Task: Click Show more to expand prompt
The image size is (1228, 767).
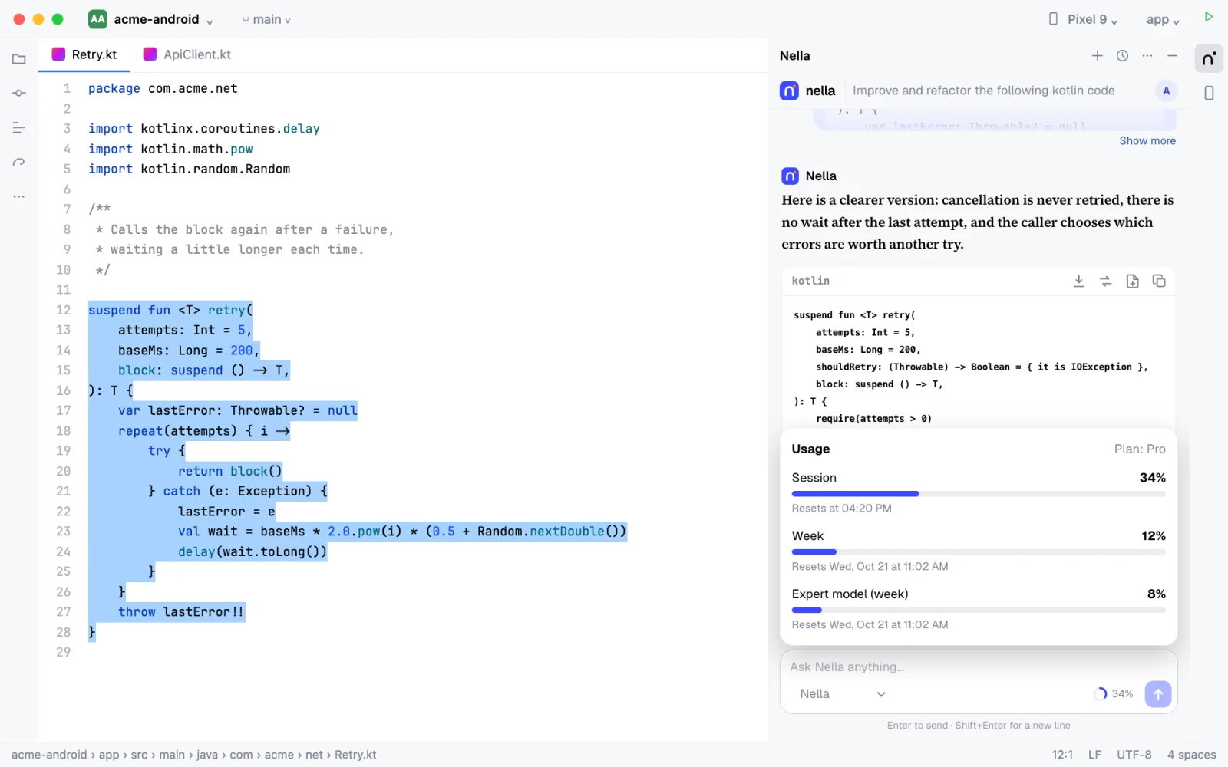Action: 1147,141
